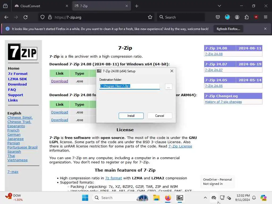Click the uBlock Origin toolbar icon
Screen dimensions: 272x204
tap(256, 17)
